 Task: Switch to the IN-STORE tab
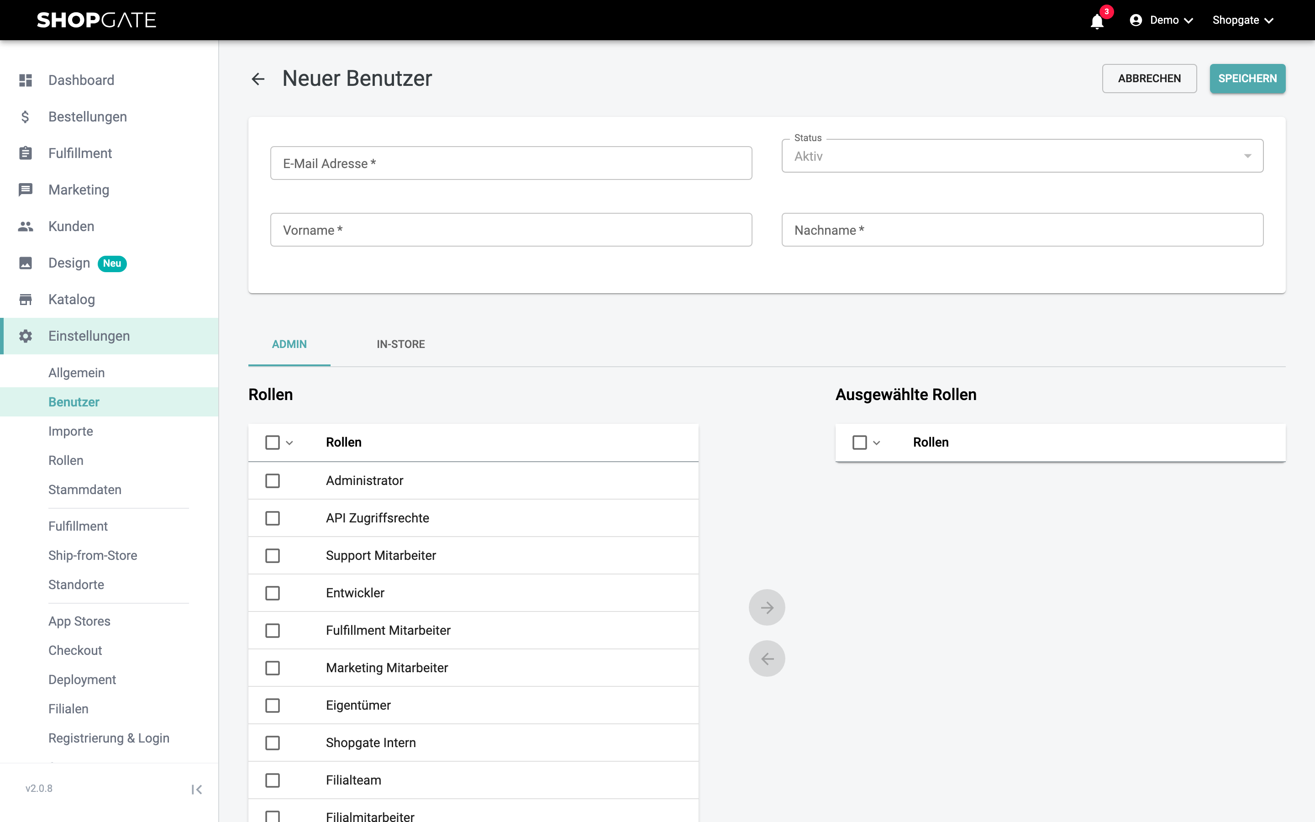tap(401, 344)
